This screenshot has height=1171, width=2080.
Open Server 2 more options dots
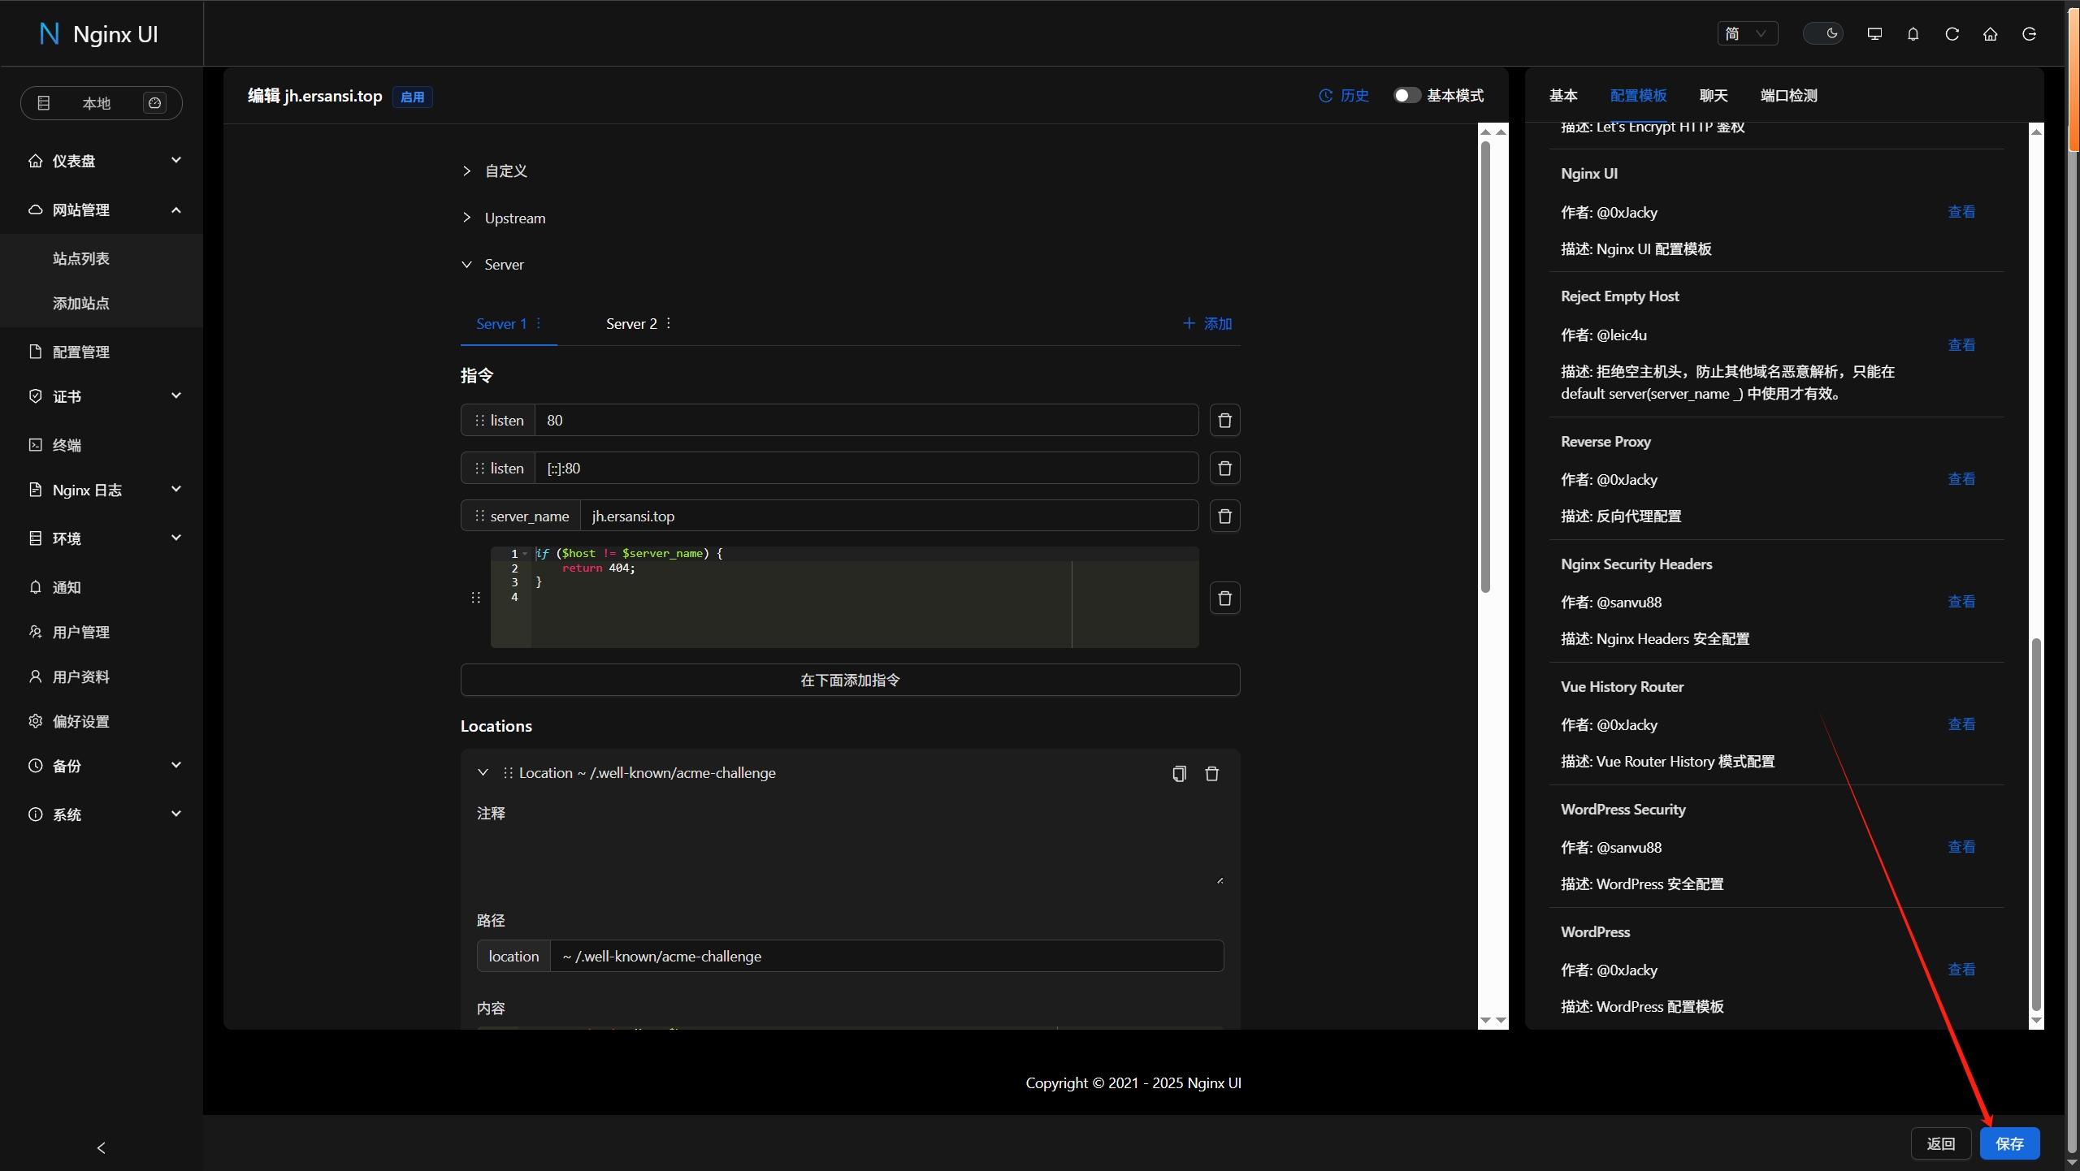pos(669,323)
